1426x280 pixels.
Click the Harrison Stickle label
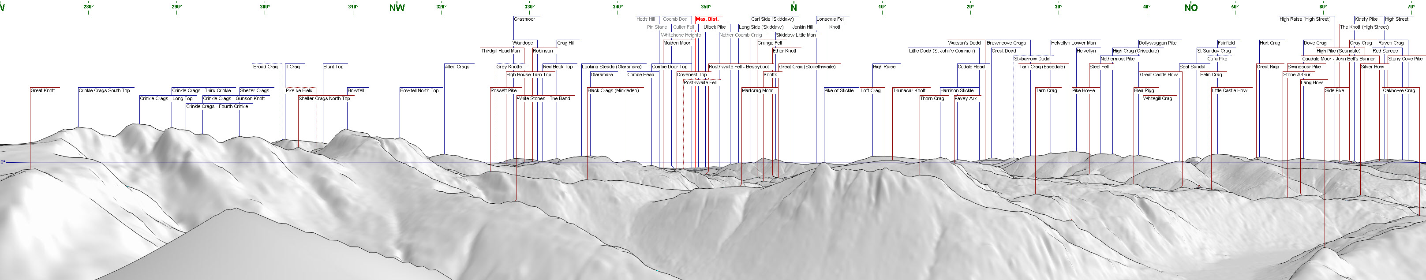coord(957,90)
